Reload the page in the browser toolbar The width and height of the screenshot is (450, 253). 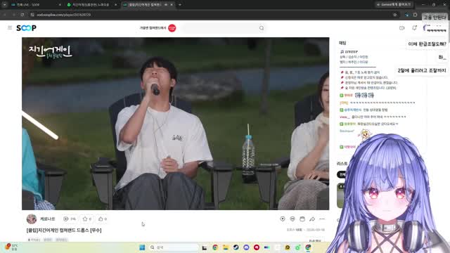22,15
